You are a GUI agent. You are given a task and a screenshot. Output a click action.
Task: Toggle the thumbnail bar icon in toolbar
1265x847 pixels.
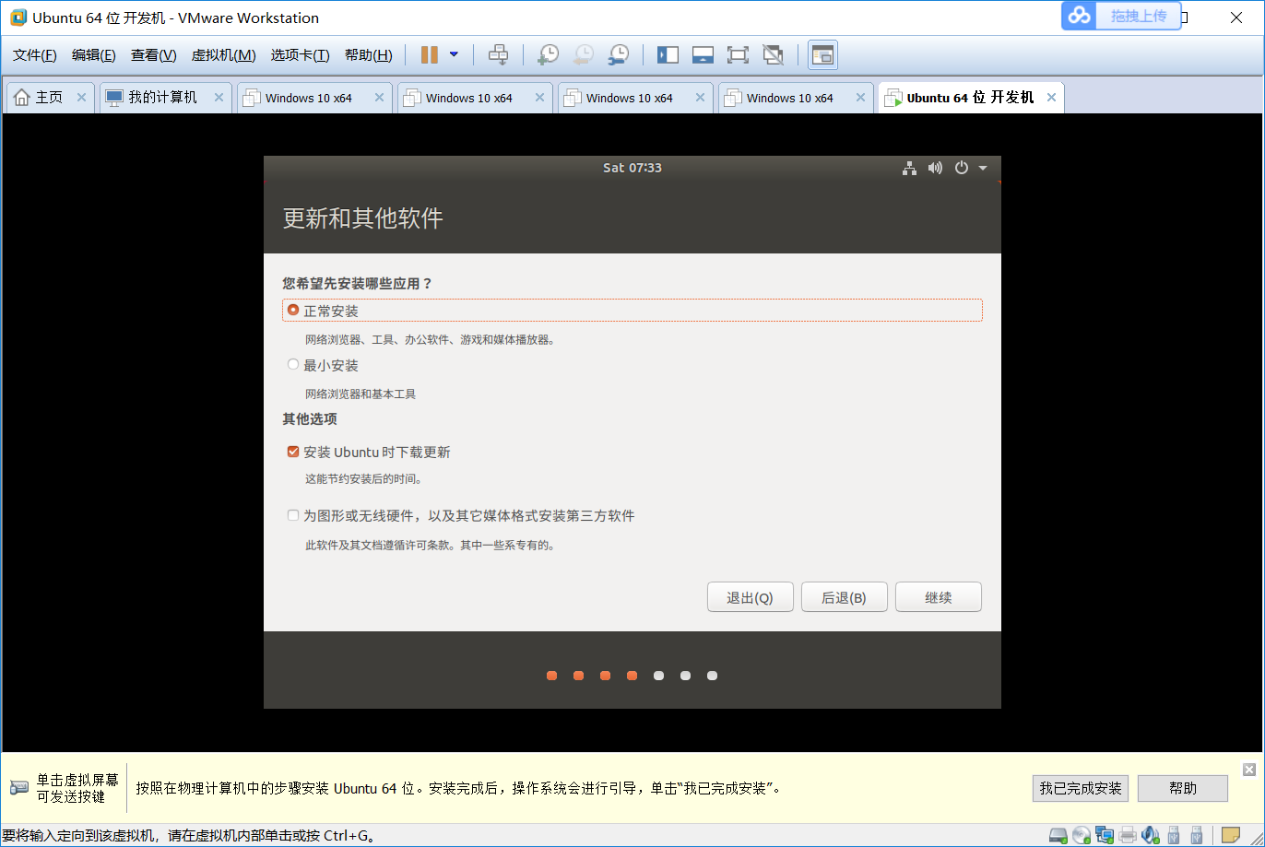703,55
